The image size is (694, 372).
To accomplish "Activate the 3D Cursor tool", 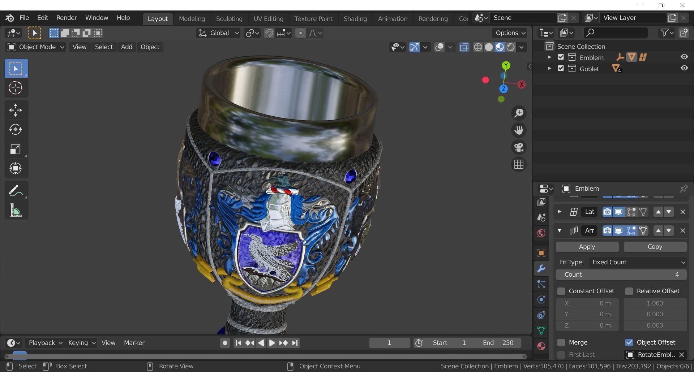I will tap(16, 88).
